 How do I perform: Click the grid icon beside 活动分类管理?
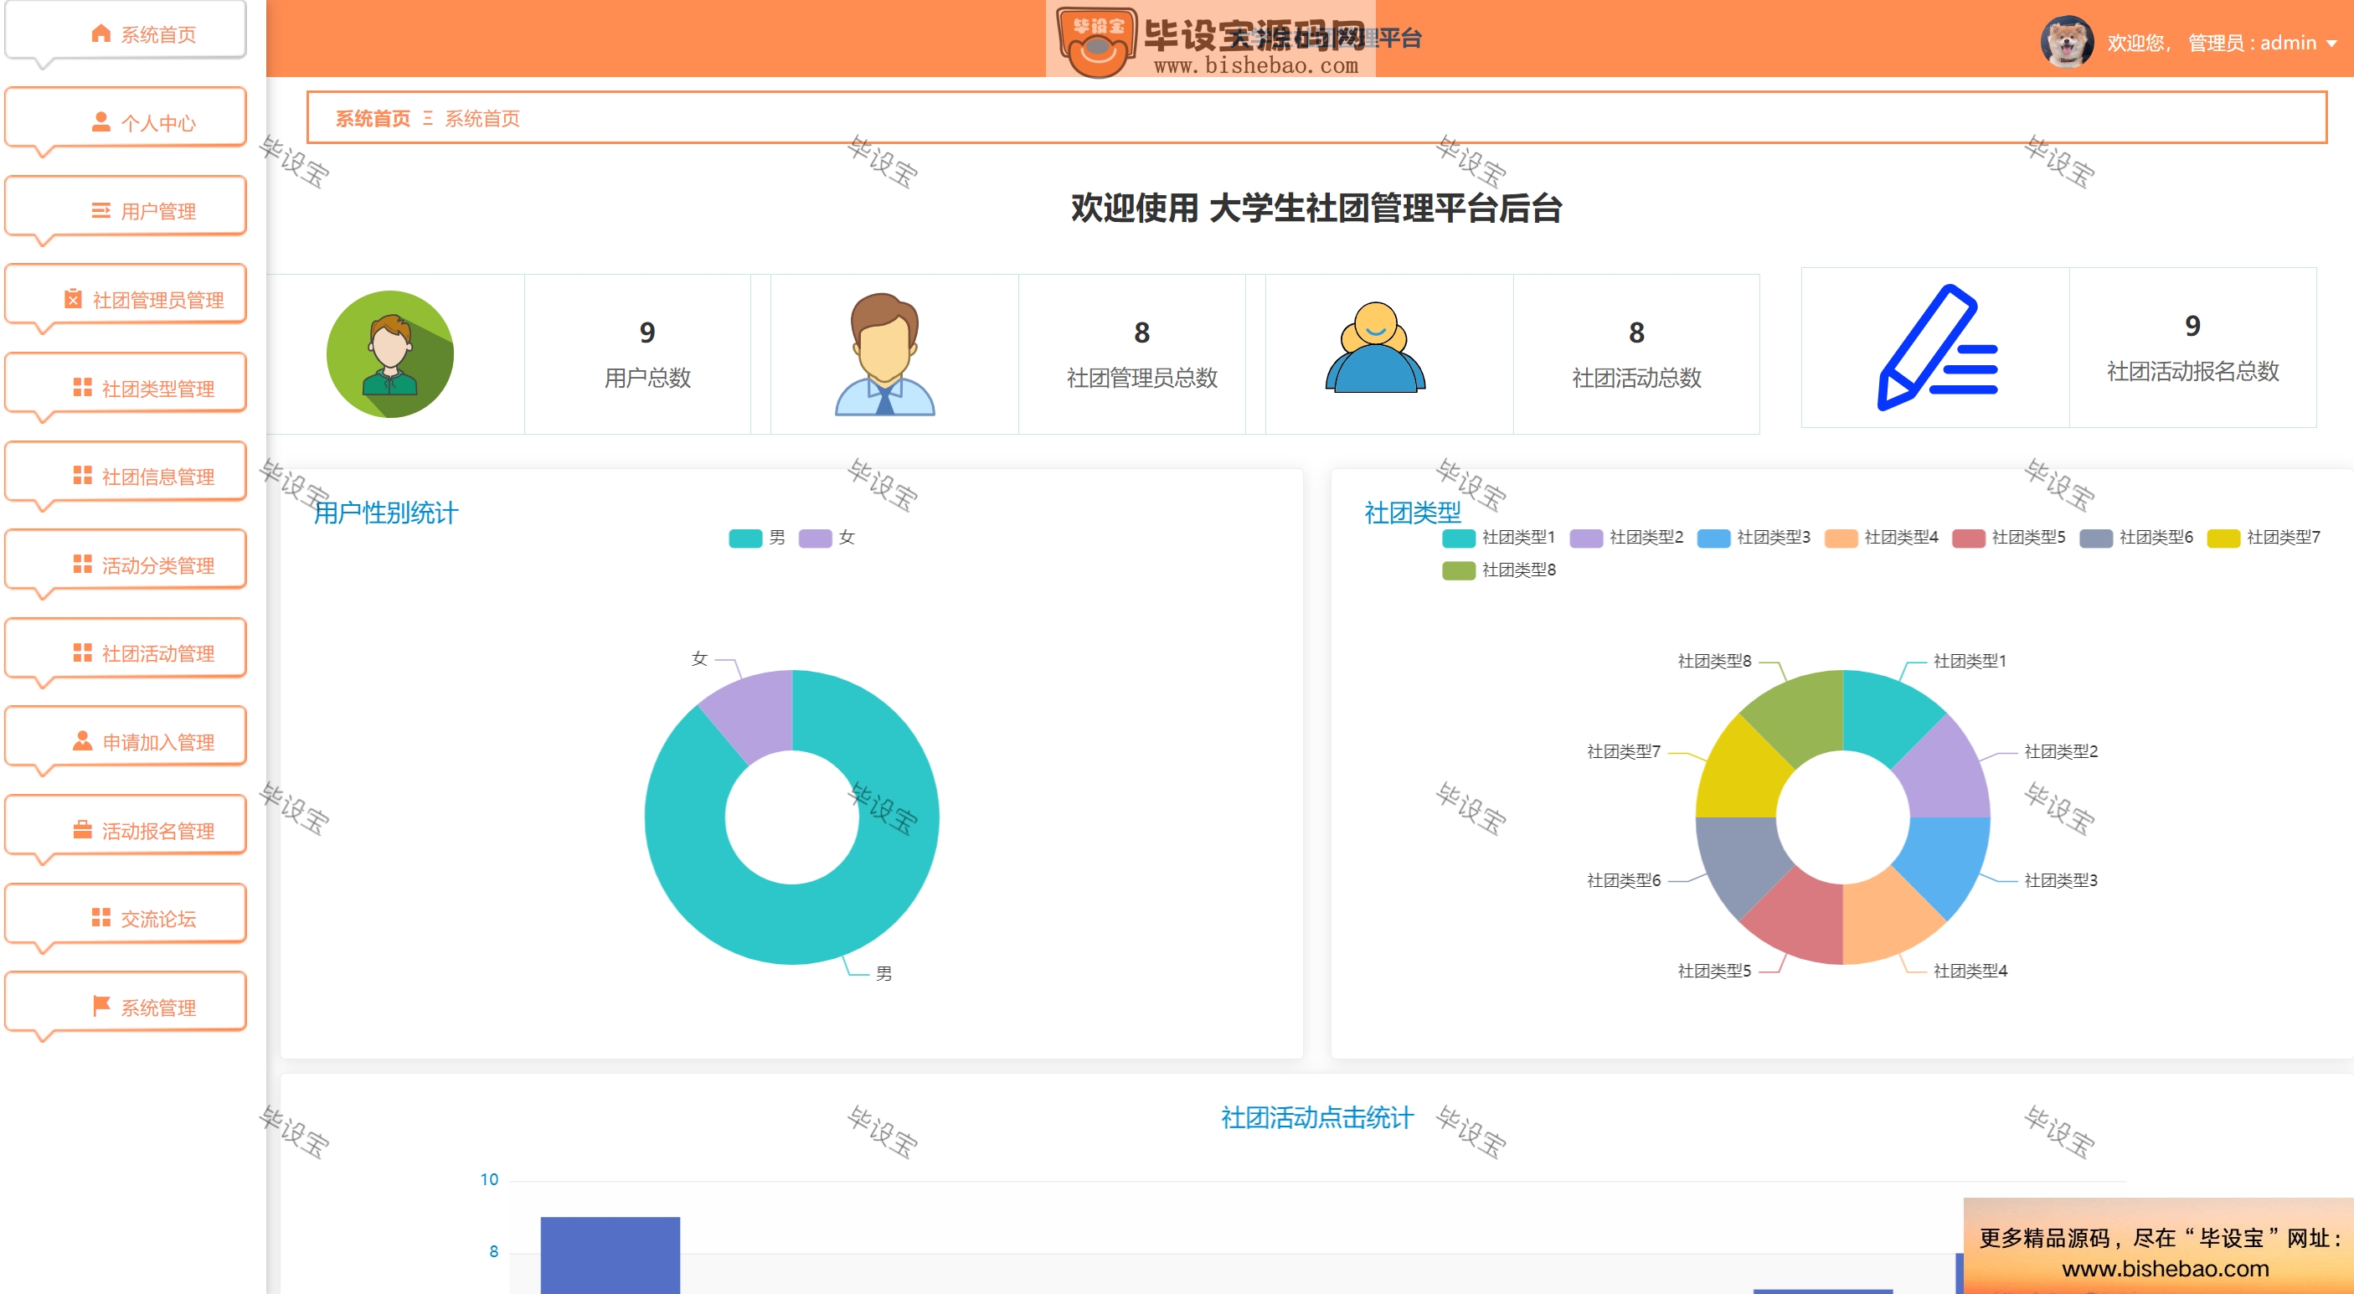(82, 565)
